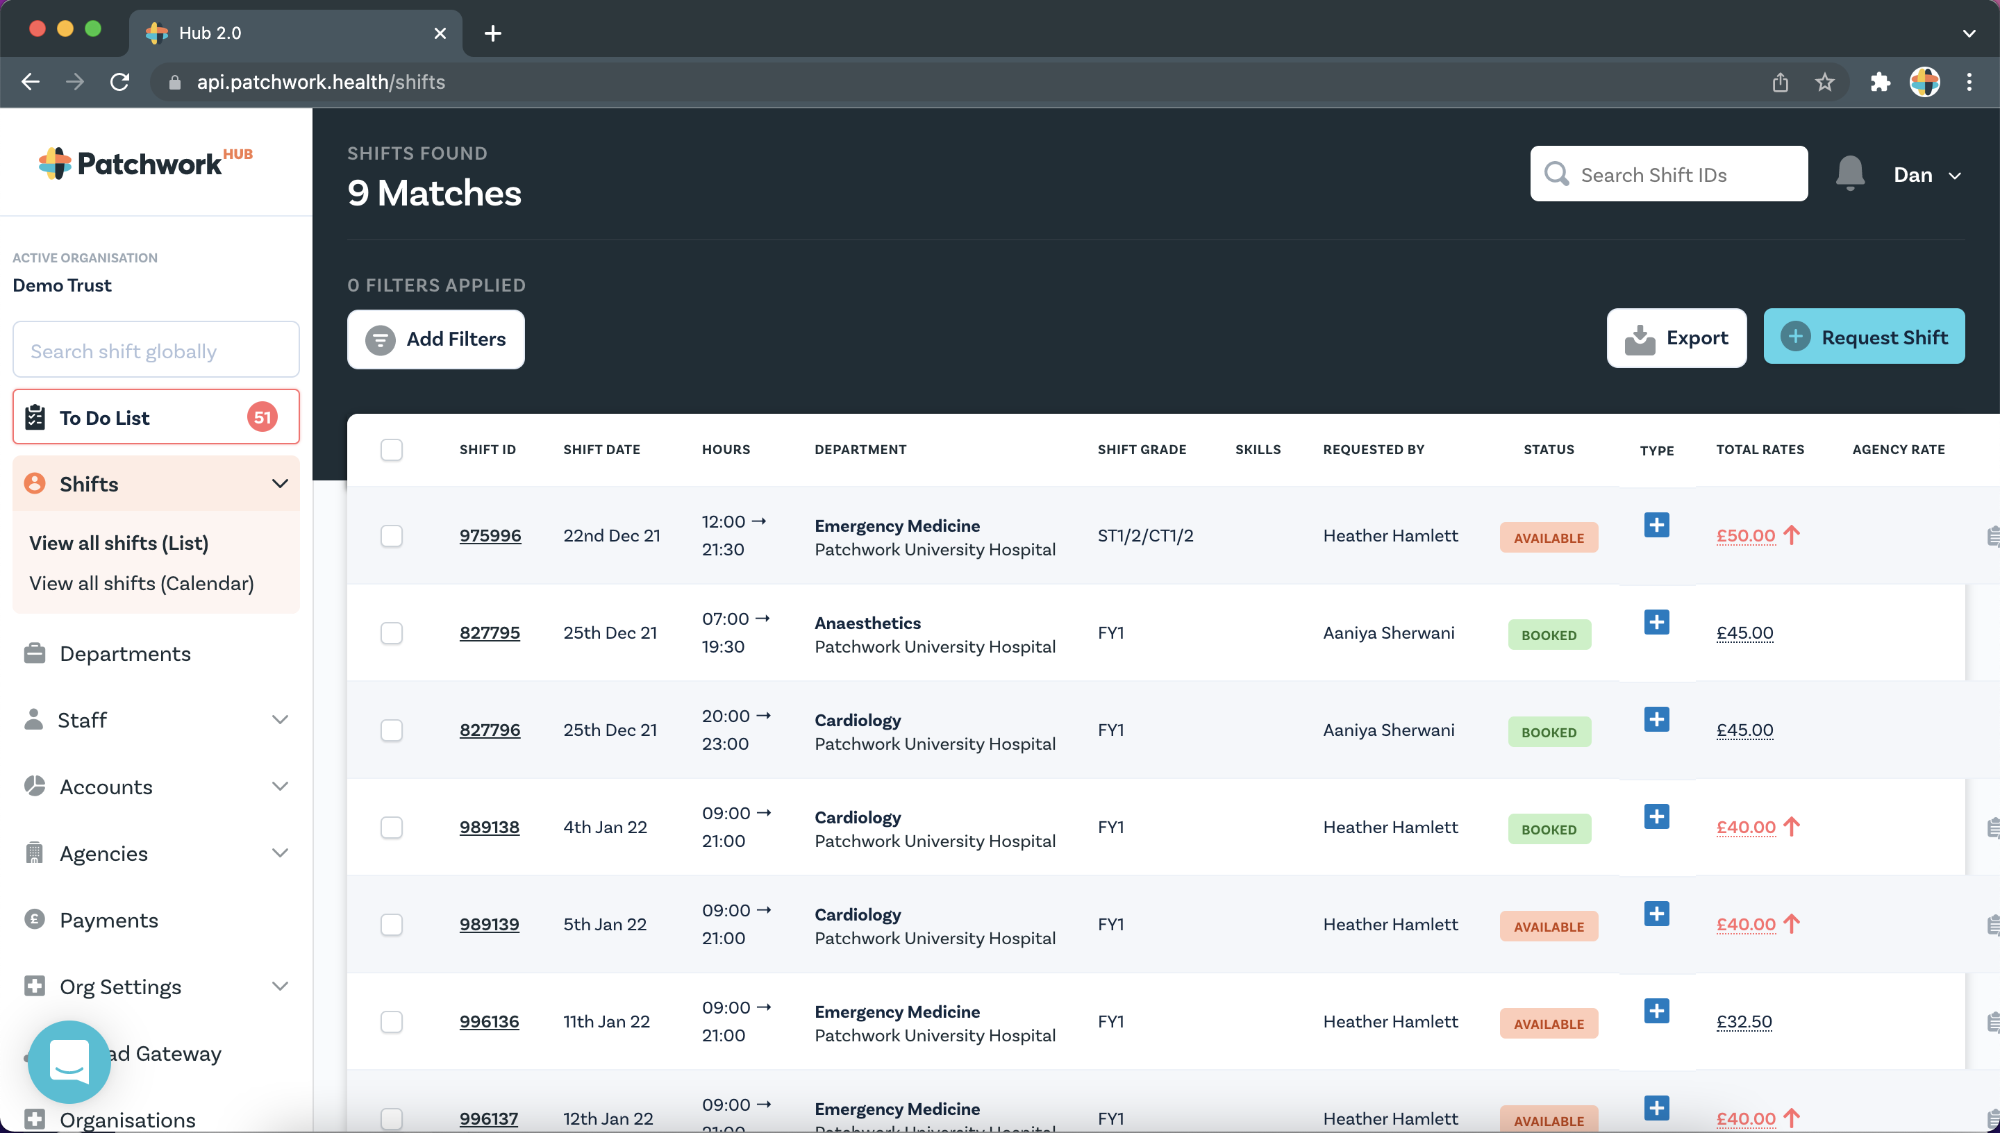Open shift ID 996136 link

[x=489, y=1021]
